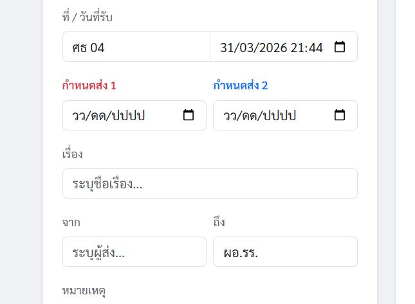The image size is (415, 304).
Task: Select minutes 44 in received time
Action: [315, 48]
